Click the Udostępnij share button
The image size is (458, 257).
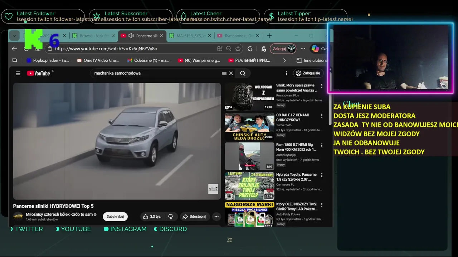[x=194, y=216]
